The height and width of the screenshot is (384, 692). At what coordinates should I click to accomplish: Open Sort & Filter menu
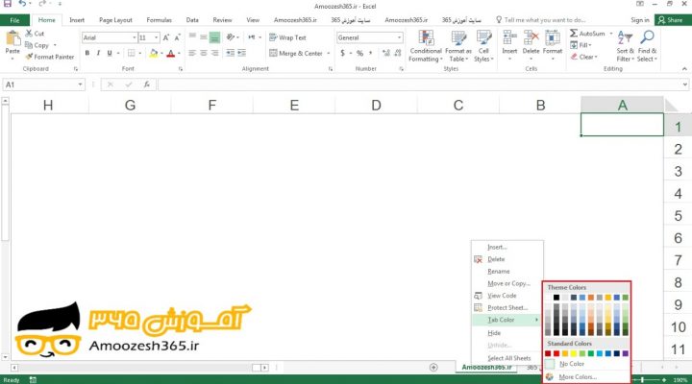click(x=626, y=46)
